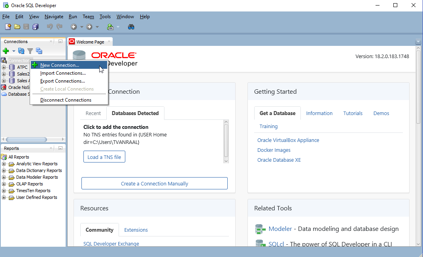Open the Oracle VirtualBox Appliance link

pyautogui.click(x=288, y=140)
